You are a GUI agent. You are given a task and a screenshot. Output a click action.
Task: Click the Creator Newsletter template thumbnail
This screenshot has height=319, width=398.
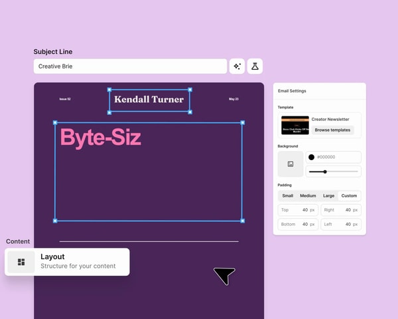tap(295, 125)
